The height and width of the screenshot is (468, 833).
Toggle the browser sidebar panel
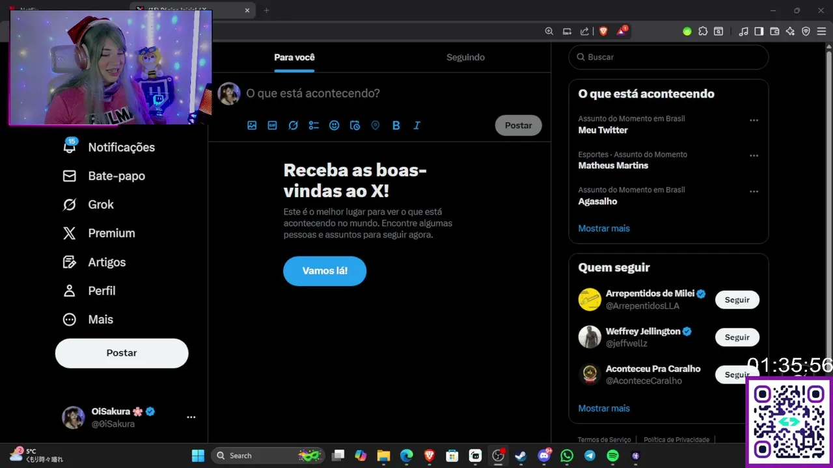point(759,31)
